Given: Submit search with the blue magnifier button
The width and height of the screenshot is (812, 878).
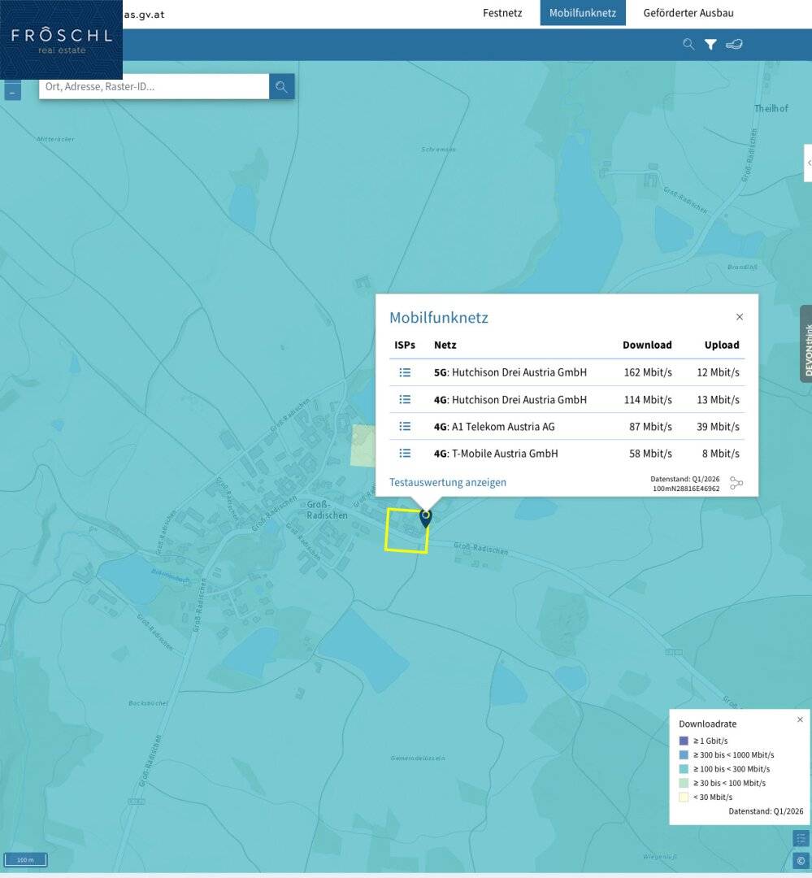Looking at the screenshot, I should (x=282, y=87).
